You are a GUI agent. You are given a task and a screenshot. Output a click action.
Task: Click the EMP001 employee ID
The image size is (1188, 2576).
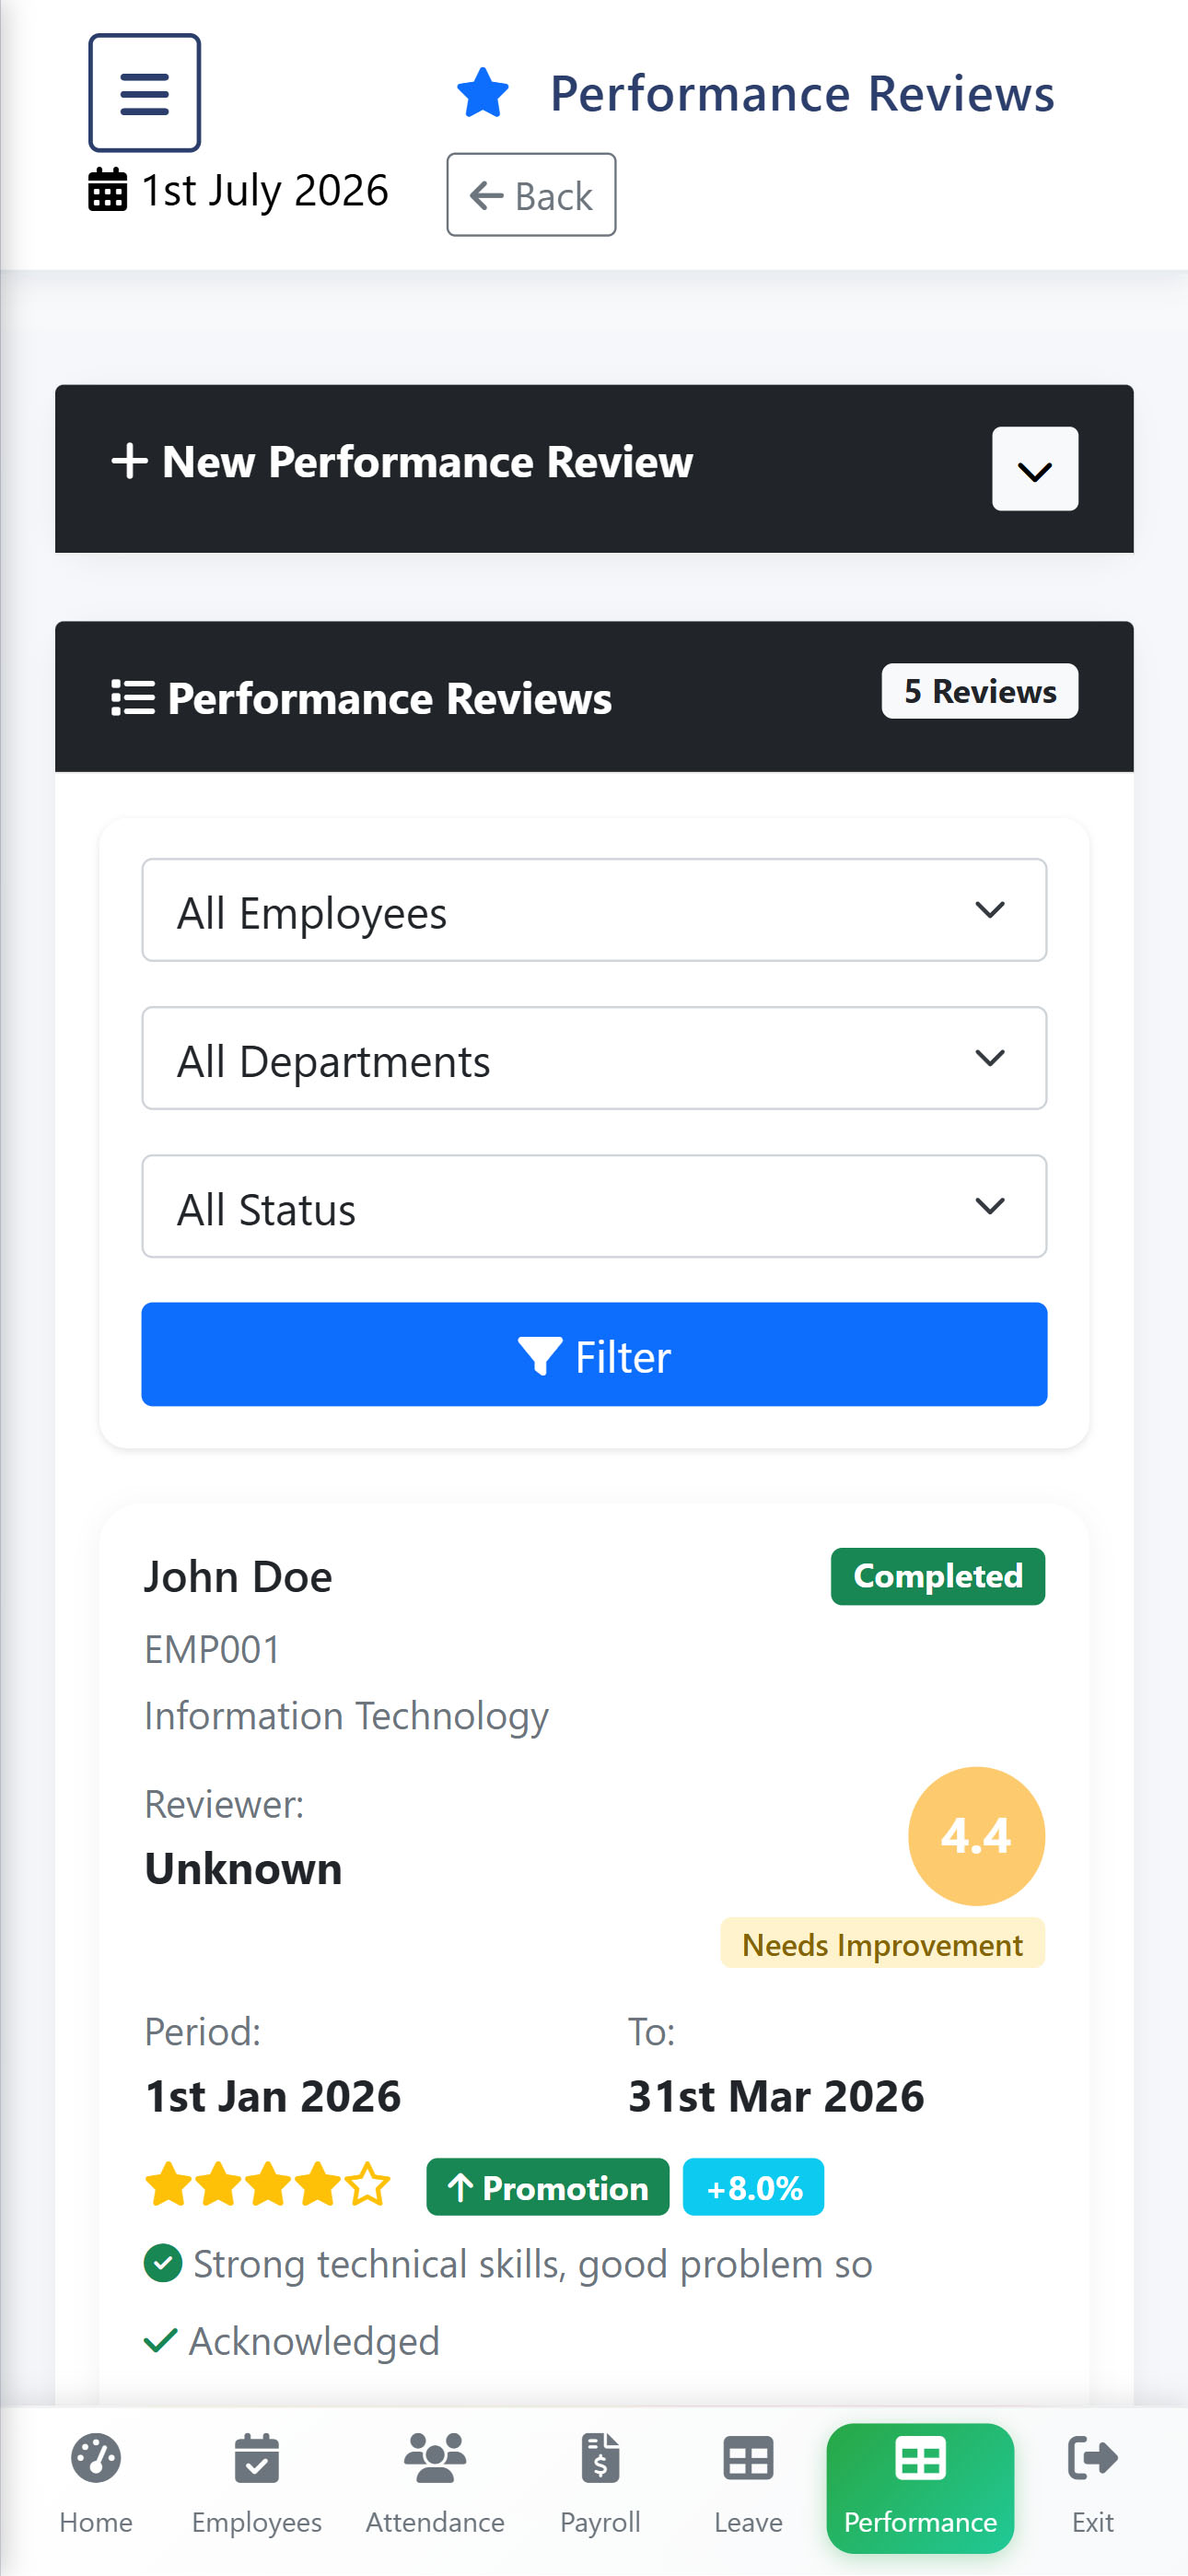pyautogui.click(x=212, y=1650)
